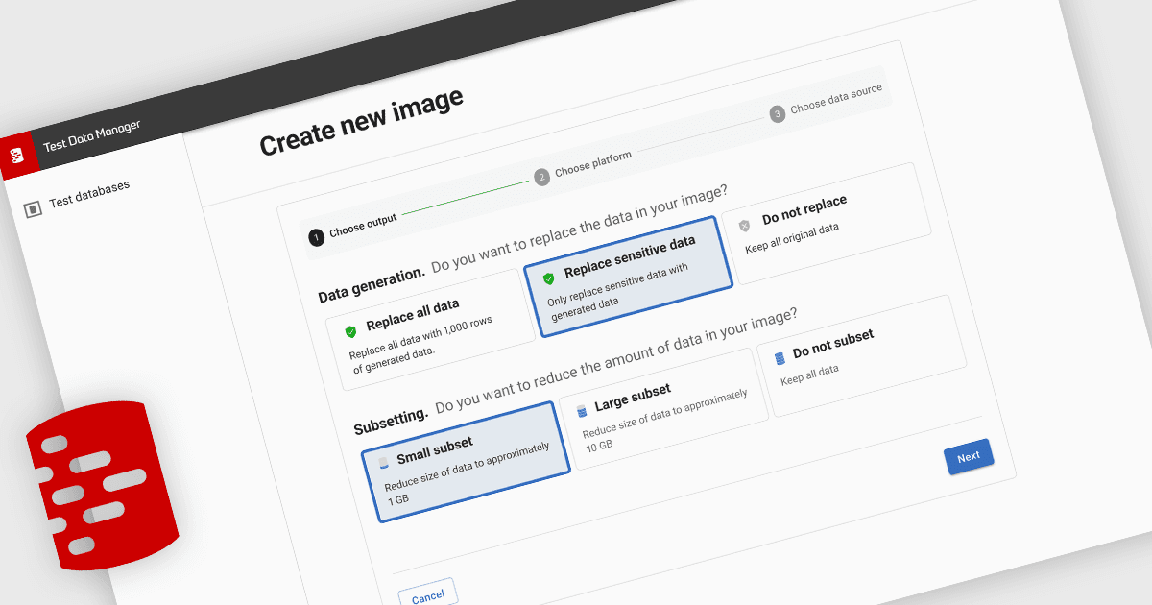The width and height of the screenshot is (1152, 605).
Task: Click the grey shield on Do not replace
Action: pos(744,226)
